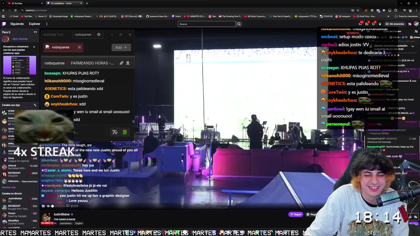Open the 7TV icon in top nav

tap(410, 24)
